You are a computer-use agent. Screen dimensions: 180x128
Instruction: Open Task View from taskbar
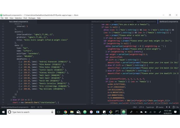pyautogui.click(x=59, y=112)
